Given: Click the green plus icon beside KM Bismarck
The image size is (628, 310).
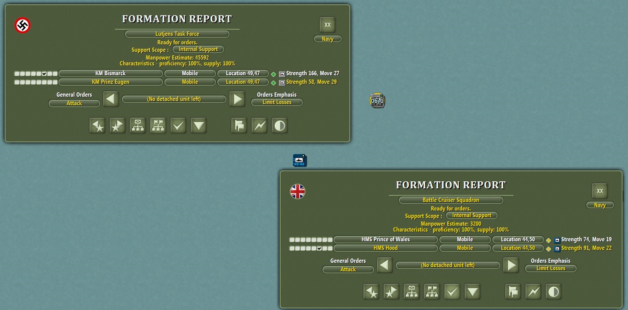Looking at the screenshot, I should (273, 74).
